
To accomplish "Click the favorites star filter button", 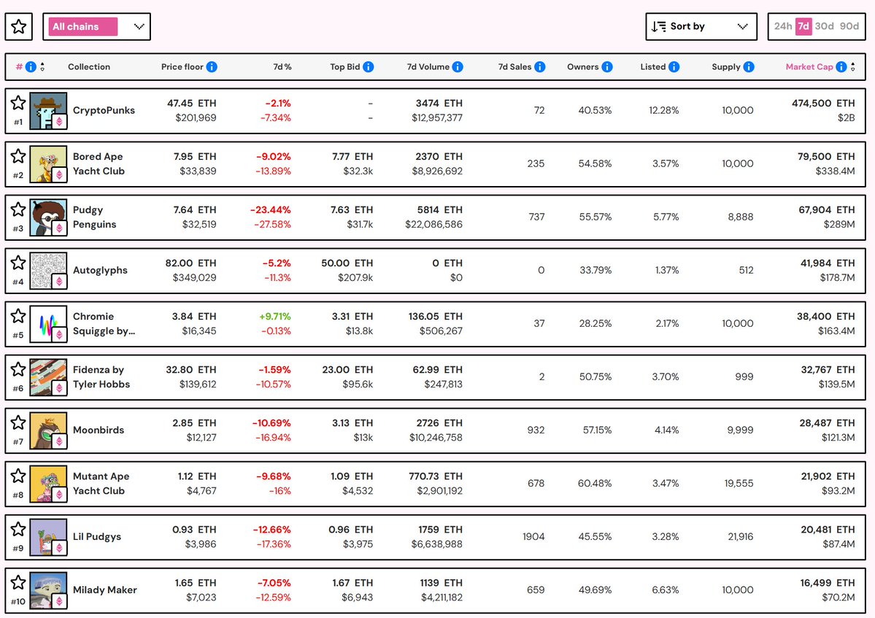I will pos(19,27).
